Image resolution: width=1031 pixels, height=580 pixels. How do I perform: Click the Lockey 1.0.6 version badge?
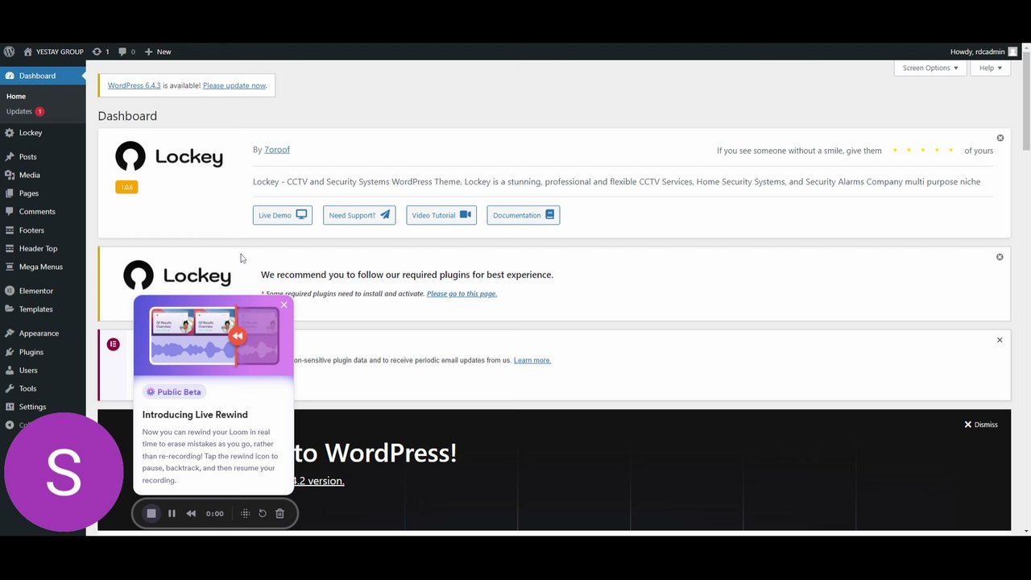[x=126, y=187]
